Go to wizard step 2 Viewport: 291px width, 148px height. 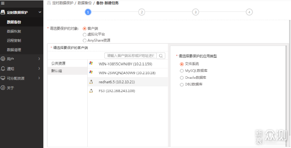[x=141, y=12]
